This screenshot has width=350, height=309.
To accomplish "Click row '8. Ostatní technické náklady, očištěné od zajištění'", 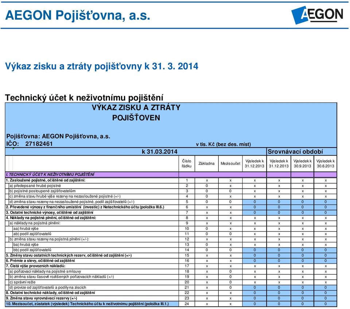I will click(171, 293).
